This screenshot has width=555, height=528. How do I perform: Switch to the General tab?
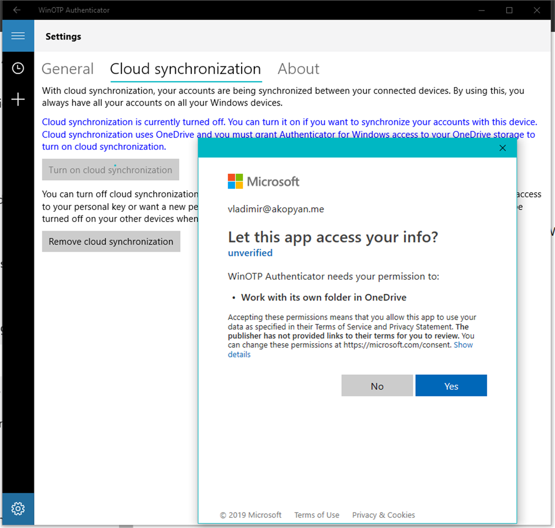pyautogui.click(x=67, y=69)
